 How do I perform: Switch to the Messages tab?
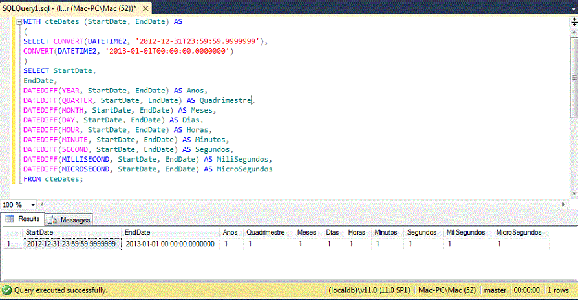coord(69,220)
